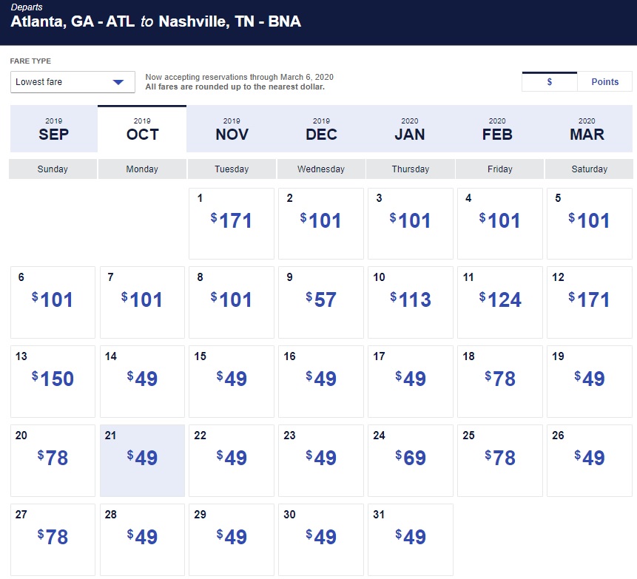Screen dimensions: 637x579
Task: Switch fare display to dollars
Action: [549, 82]
